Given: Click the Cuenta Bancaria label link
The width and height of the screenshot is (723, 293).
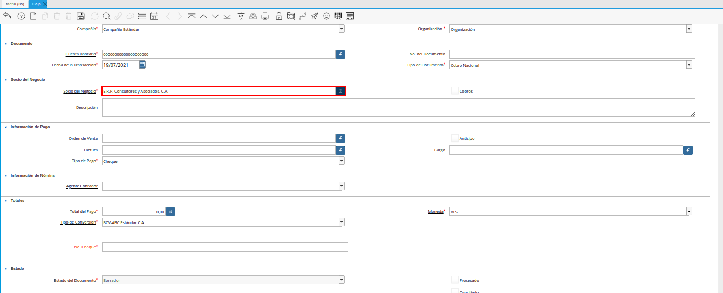Looking at the screenshot, I should click(x=80, y=54).
